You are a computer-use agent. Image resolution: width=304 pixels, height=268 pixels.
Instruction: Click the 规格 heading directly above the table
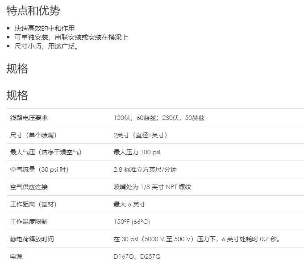[x=17, y=95]
